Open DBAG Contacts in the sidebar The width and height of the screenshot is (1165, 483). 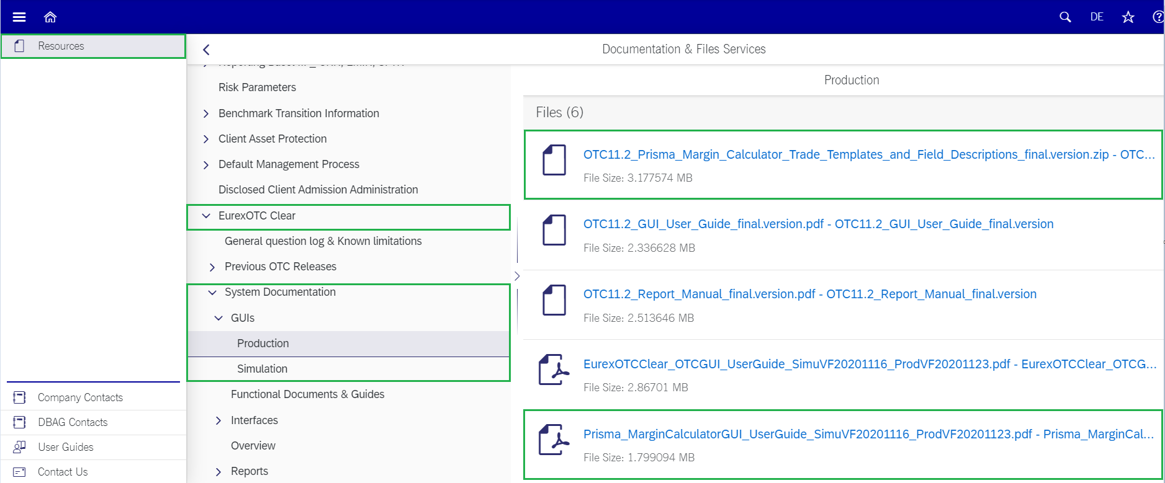pos(73,422)
